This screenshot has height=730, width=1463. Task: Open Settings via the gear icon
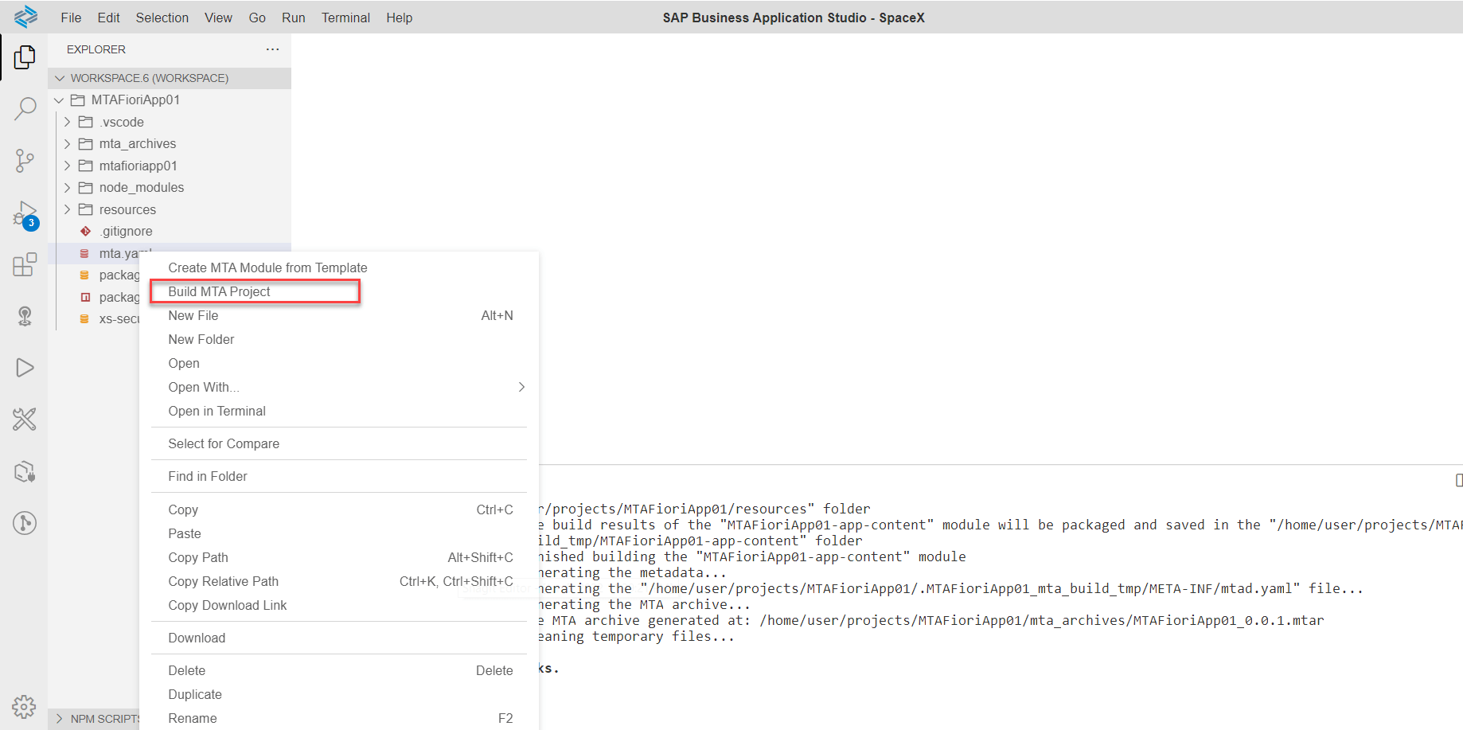click(25, 707)
